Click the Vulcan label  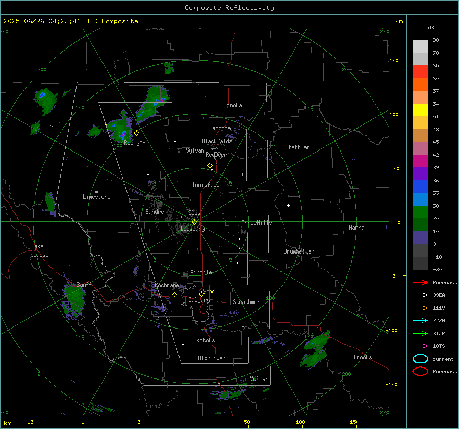[259, 379]
